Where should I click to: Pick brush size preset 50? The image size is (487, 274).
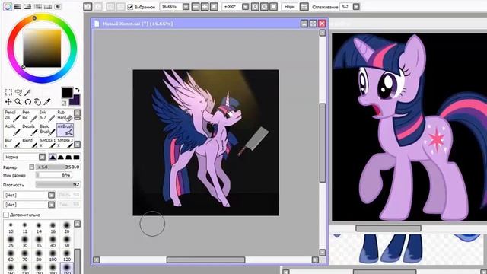pyautogui.click(x=67, y=241)
